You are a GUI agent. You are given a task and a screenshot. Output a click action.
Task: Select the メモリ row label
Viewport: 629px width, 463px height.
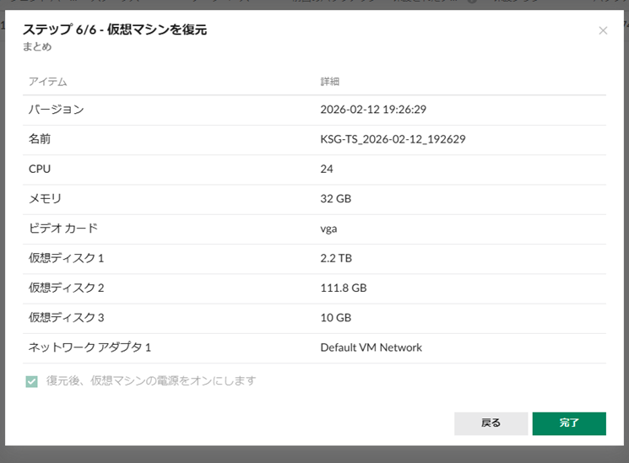click(46, 199)
